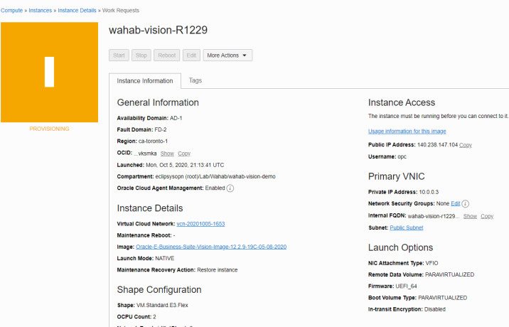Open virtual cloud network vcn-20201005-1653
Viewport: 509px width, 327px height.
[x=200, y=224]
